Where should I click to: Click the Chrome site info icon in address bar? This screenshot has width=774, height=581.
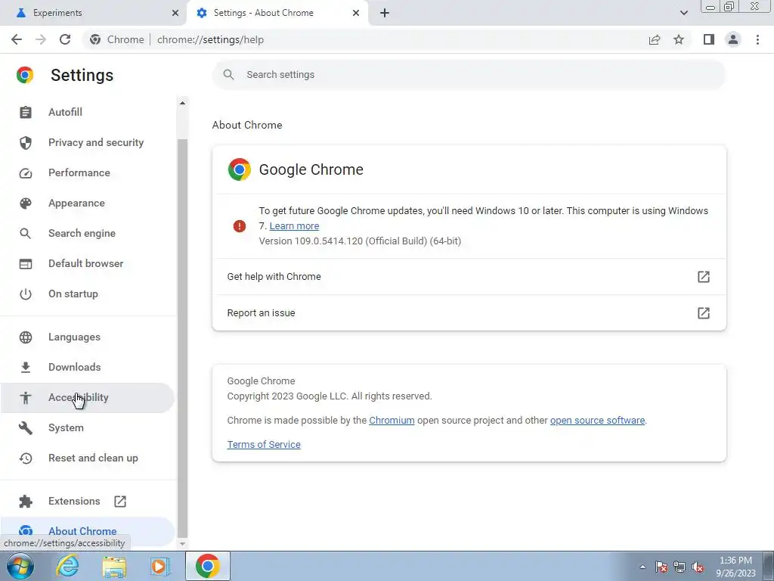[x=95, y=39]
